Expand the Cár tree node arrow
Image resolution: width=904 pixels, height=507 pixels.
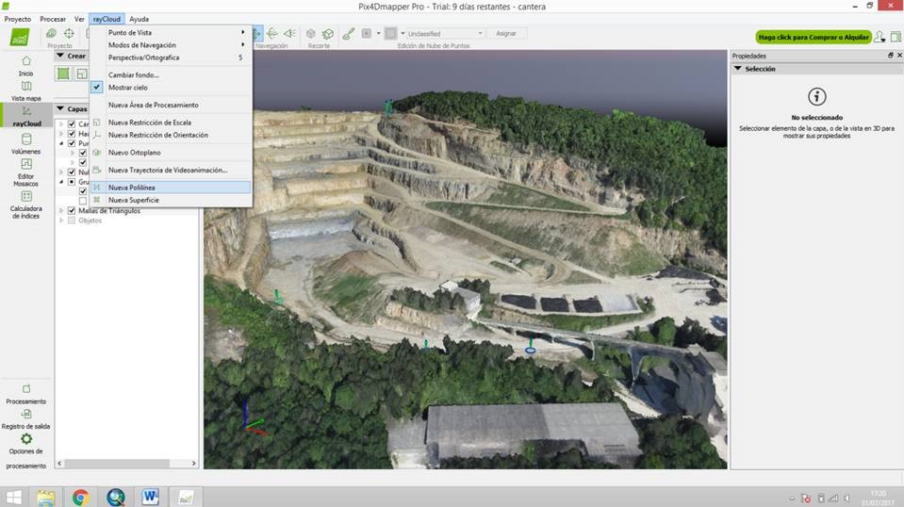coord(61,123)
